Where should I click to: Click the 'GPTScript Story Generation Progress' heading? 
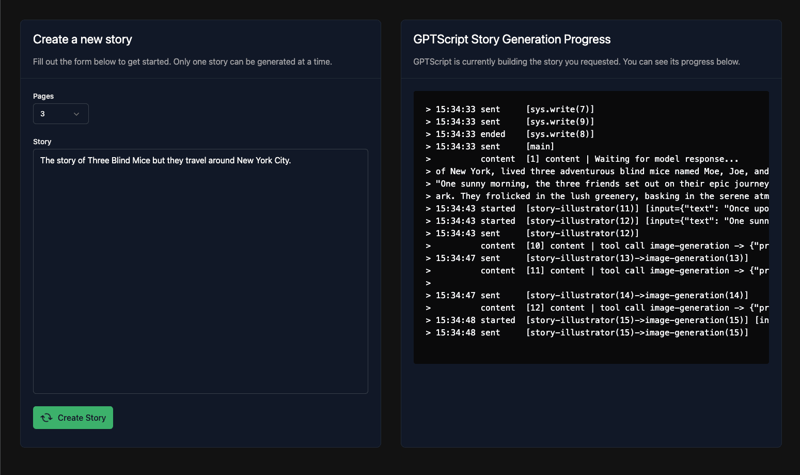click(512, 39)
